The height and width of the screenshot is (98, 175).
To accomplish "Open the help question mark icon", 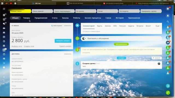I will coord(168,9).
